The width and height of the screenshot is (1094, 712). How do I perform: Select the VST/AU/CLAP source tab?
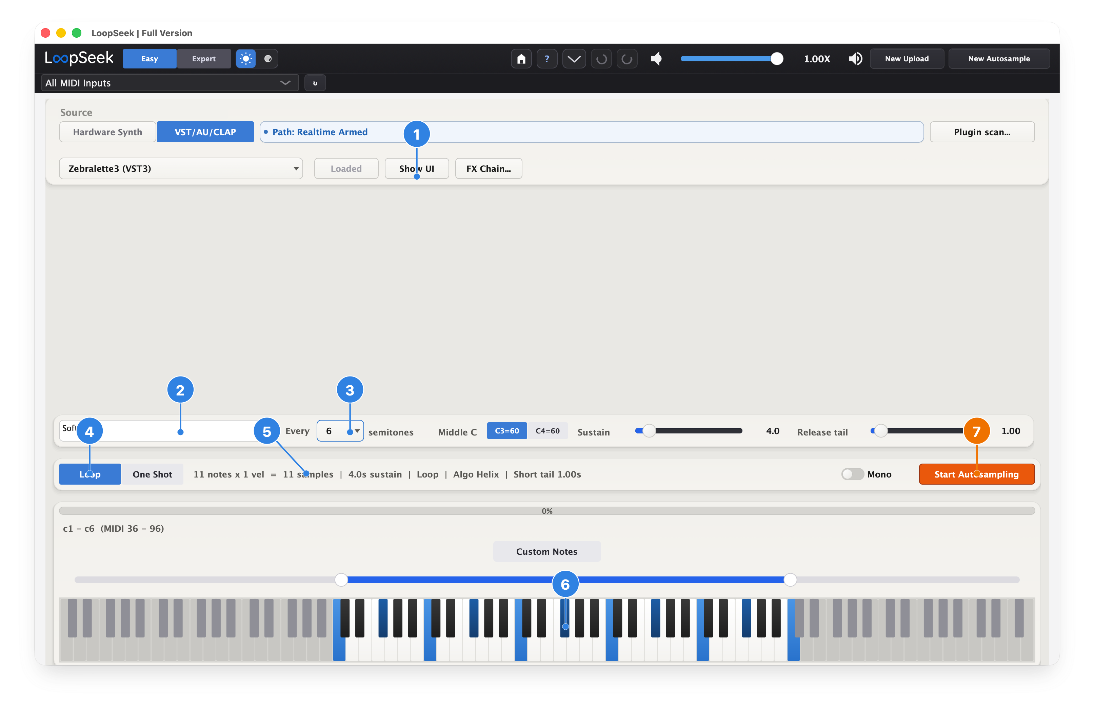click(205, 132)
